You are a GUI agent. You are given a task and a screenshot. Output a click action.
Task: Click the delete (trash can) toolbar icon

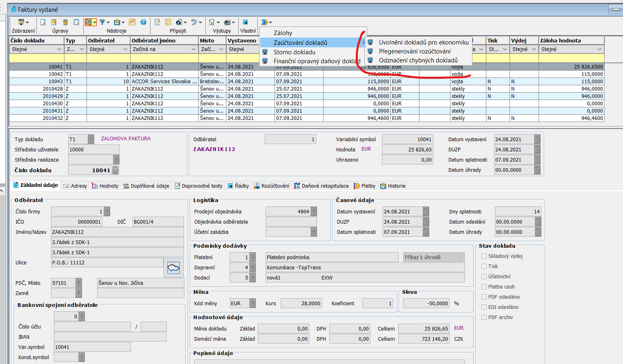coord(65,22)
